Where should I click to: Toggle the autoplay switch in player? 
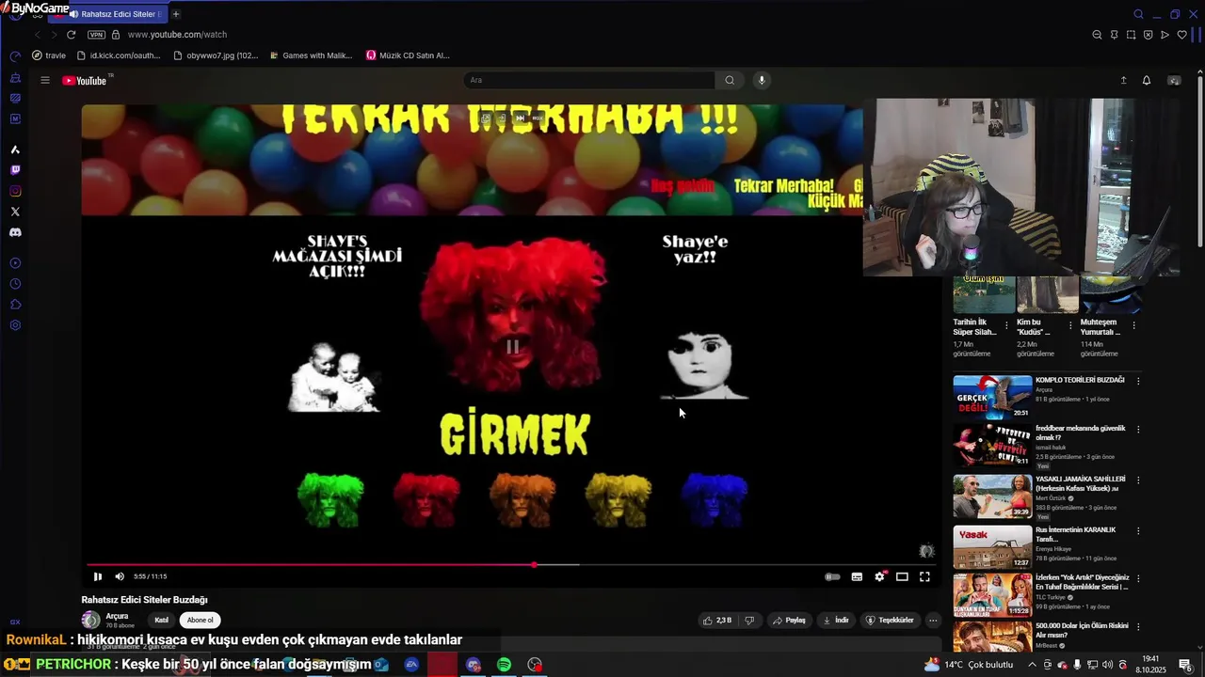pos(832,576)
